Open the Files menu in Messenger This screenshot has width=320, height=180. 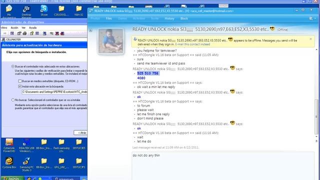coord(109,18)
